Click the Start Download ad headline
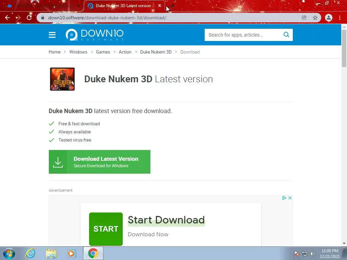Screen dimensions: 347x260 [x=166, y=220]
